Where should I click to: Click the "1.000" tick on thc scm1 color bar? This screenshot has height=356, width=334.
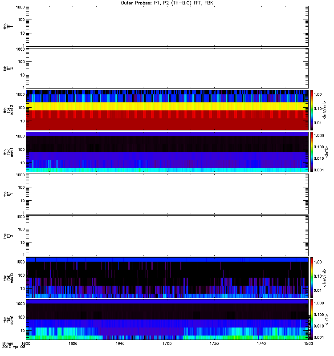tap(319, 303)
